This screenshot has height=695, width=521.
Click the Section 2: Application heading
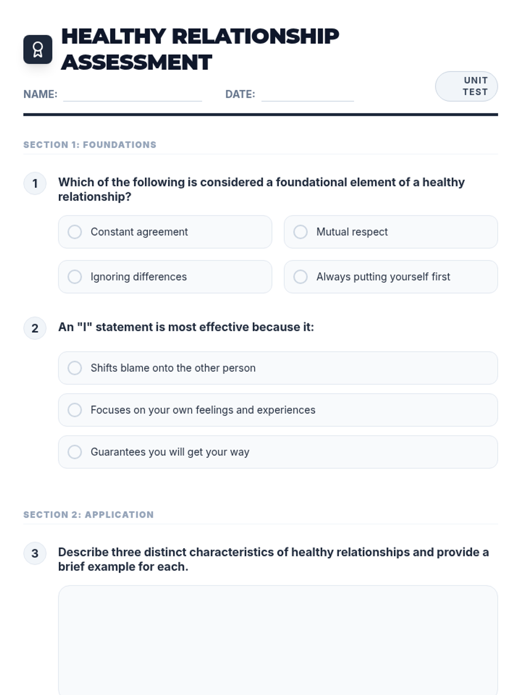coord(89,515)
